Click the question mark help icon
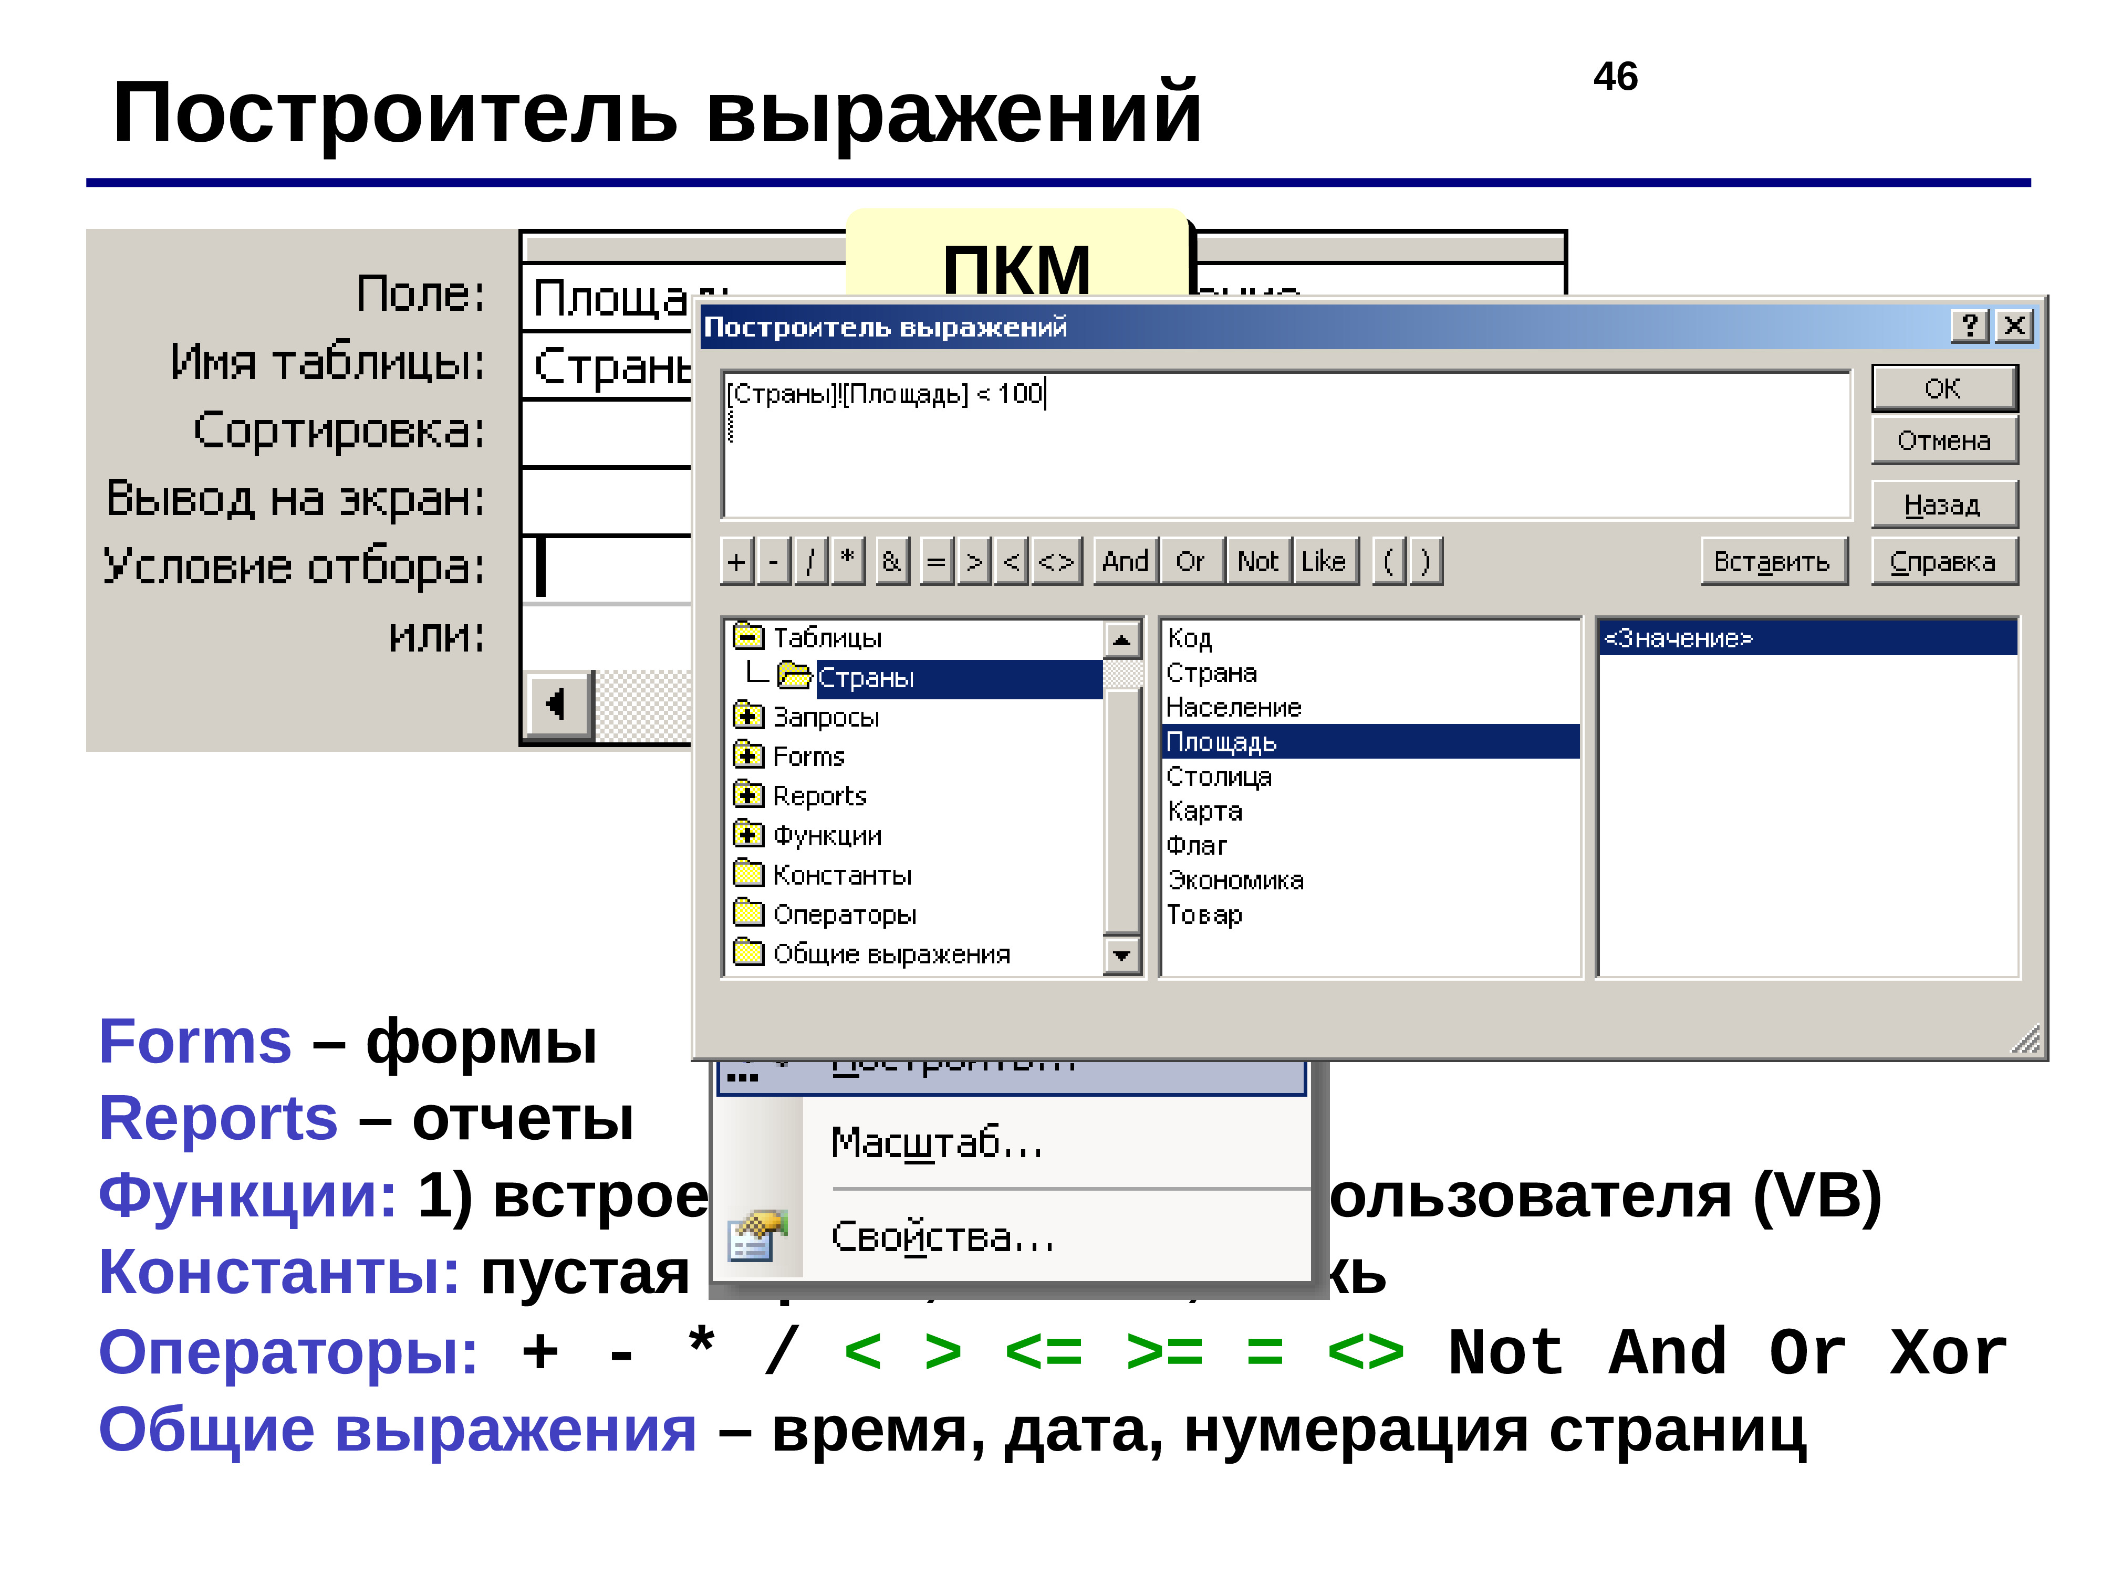This screenshot has width=2101, height=1575. (x=1970, y=325)
